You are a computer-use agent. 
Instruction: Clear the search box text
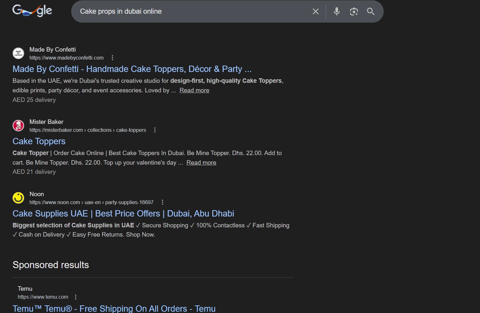pyautogui.click(x=315, y=11)
